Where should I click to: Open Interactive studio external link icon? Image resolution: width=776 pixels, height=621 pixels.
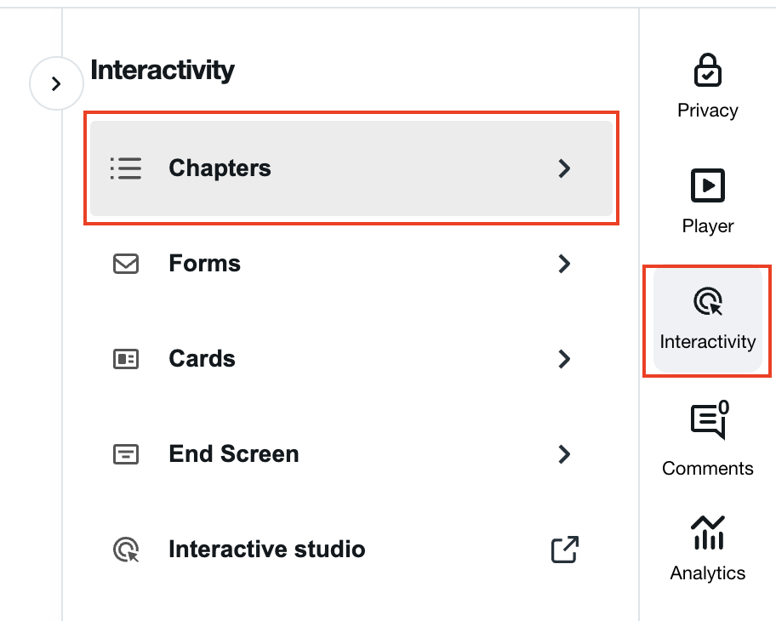pos(565,550)
